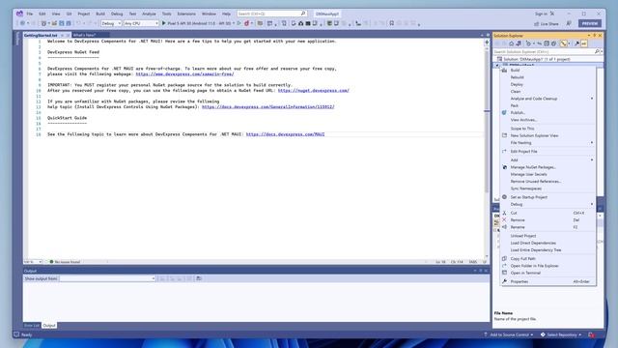Click the search magnifier in the title bar search box

click(x=303, y=14)
